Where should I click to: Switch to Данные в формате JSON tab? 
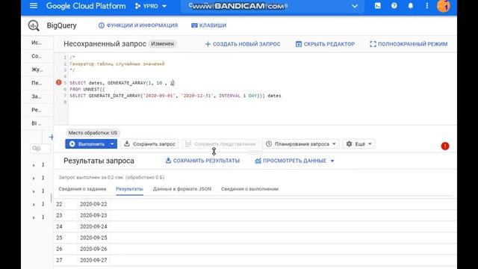tap(182, 189)
